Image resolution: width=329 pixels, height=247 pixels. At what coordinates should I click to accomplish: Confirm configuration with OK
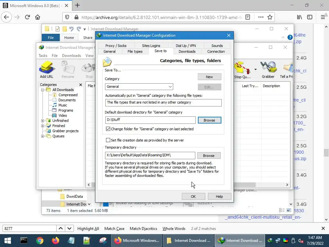click(193, 197)
